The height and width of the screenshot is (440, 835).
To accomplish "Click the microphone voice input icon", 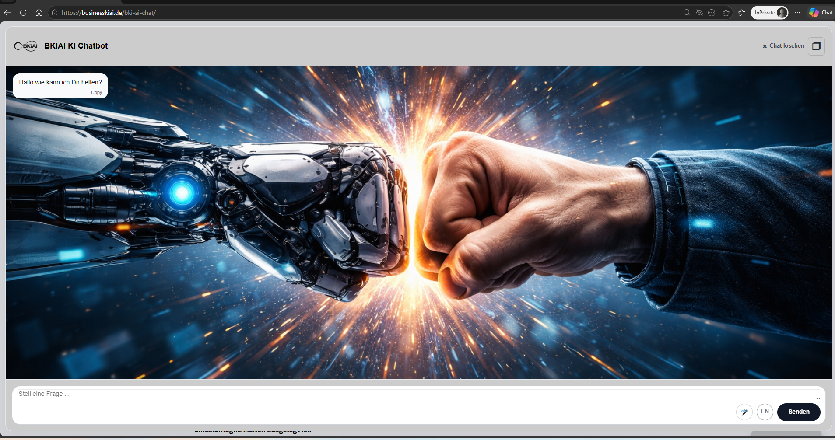I will 744,412.
